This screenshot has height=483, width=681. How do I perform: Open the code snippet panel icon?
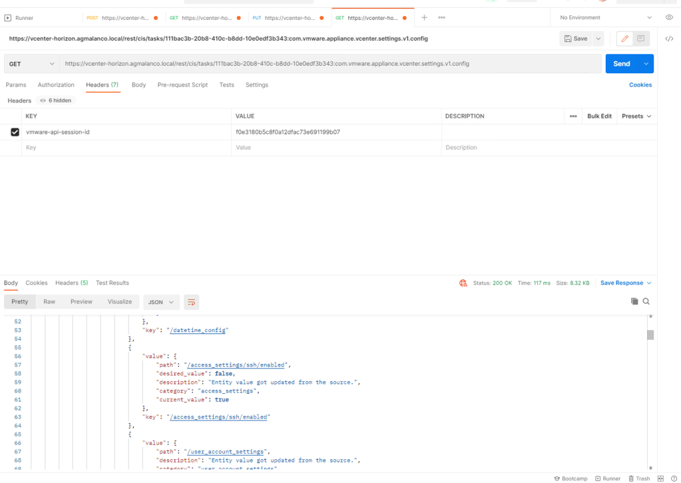pos(669,39)
